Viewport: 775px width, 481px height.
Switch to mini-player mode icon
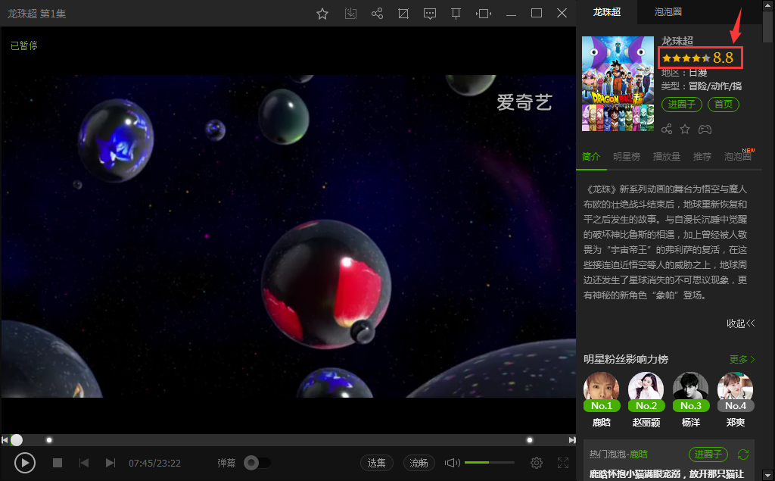484,14
